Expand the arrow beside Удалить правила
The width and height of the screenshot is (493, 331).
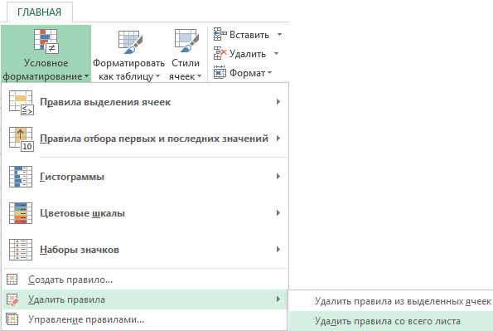[278, 299]
